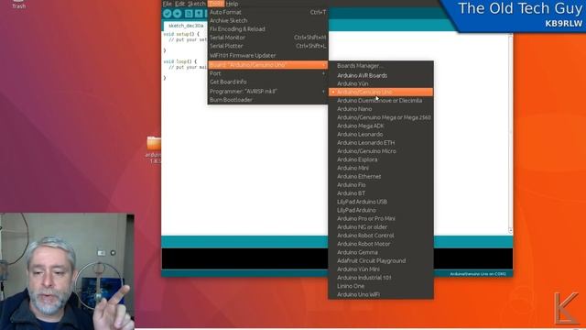Click the highlighted Tools menu

coord(216,4)
